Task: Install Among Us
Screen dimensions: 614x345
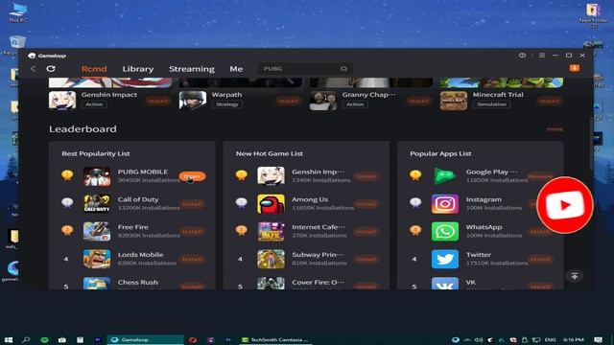Action: [366, 204]
